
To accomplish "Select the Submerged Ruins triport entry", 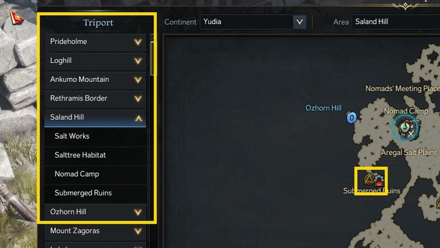I will coord(83,193).
